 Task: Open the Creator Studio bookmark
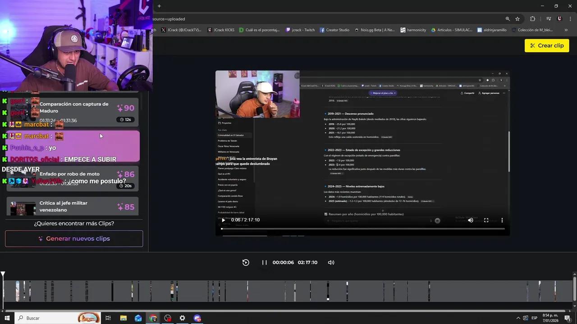tap(334, 30)
